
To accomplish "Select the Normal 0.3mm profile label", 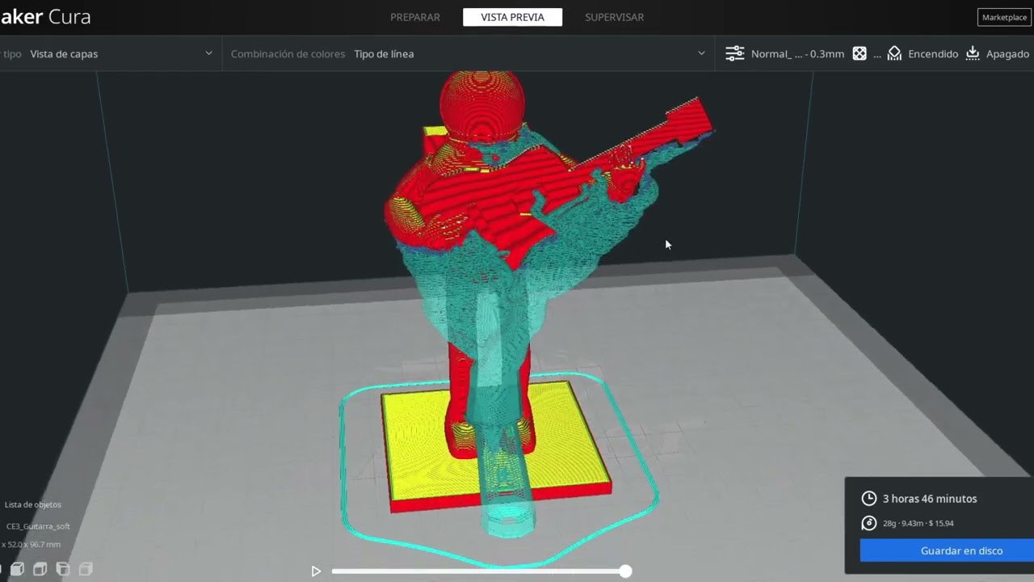I will [797, 54].
